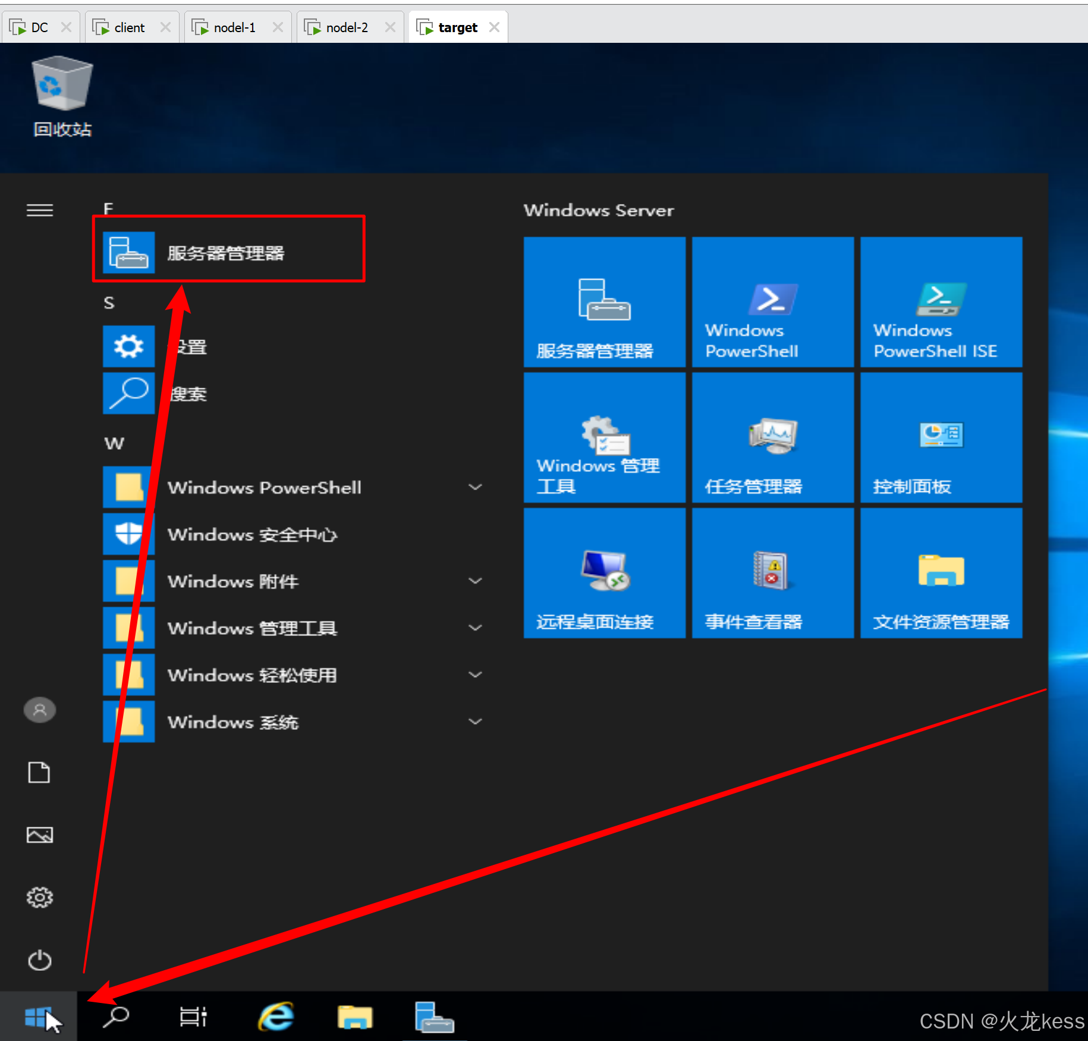Open the 任务管理器 tile
The width and height of the screenshot is (1088, 1041).
click(x=772, y=437)
